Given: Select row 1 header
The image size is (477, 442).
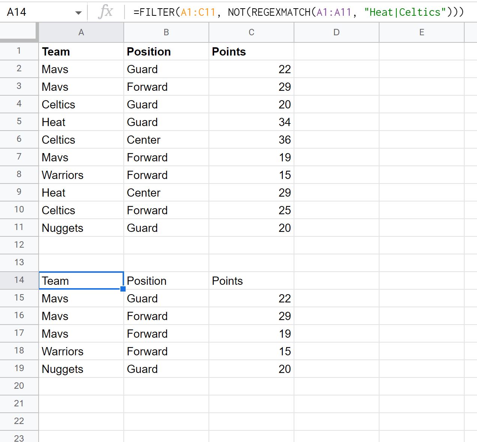Looking at the screenshot, I should coord(19,51).
